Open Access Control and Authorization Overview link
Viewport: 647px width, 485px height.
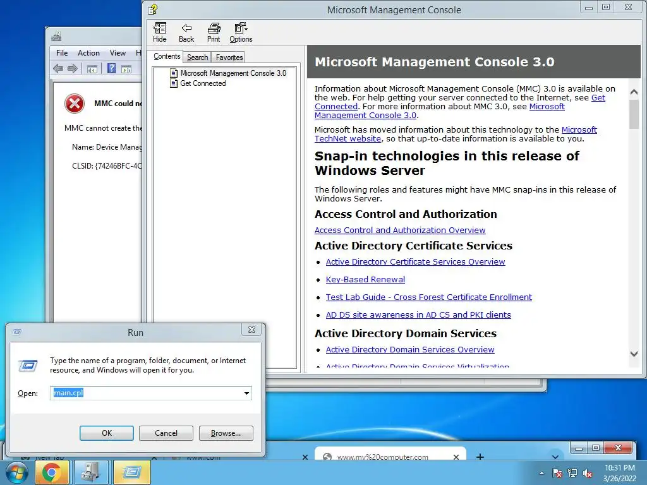pyautogui.click(x=400, y=230)
